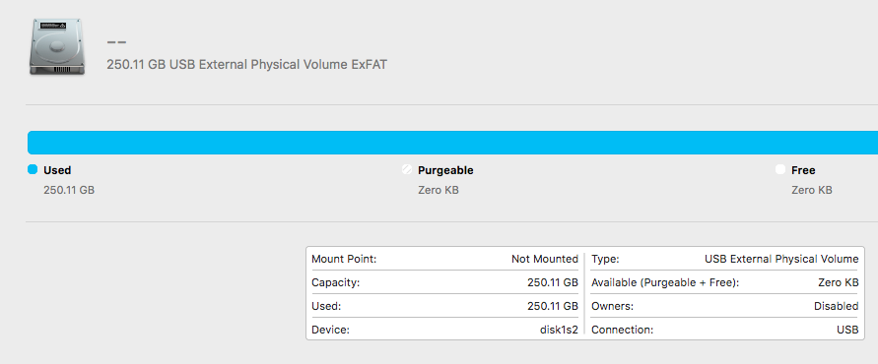Click the blue Used legend dot
Viewport: 878px width, 364px height.
[x=33, y=169]
